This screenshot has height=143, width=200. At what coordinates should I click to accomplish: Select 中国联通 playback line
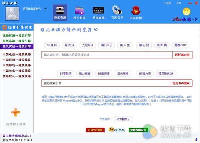point(17,60)
